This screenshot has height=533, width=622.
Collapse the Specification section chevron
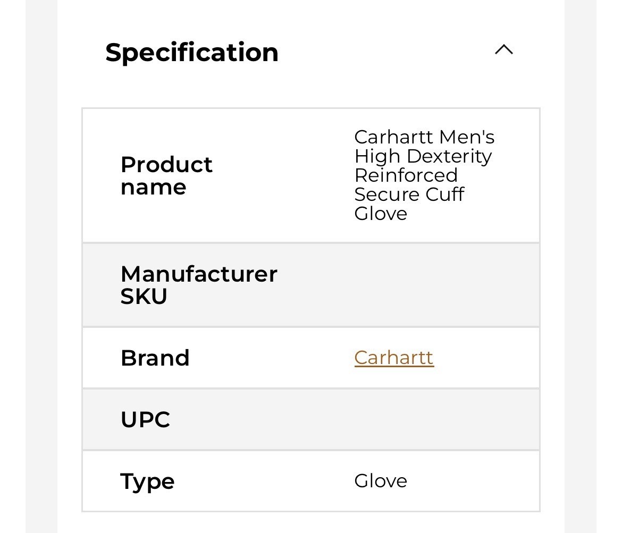tap(503, 50)
